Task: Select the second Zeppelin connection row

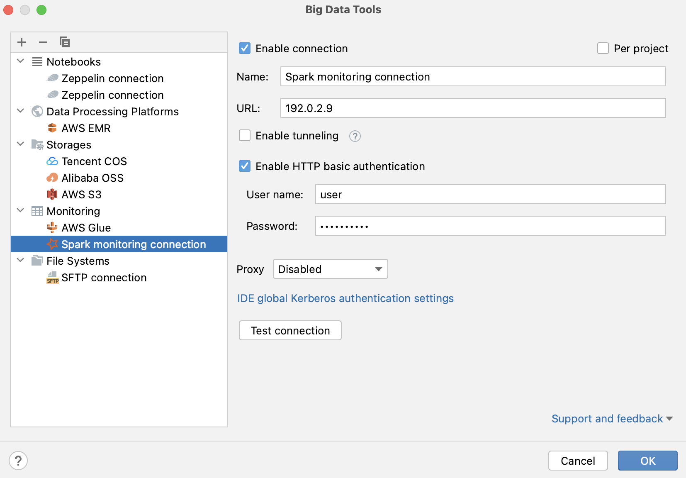Action: [119, 95]
